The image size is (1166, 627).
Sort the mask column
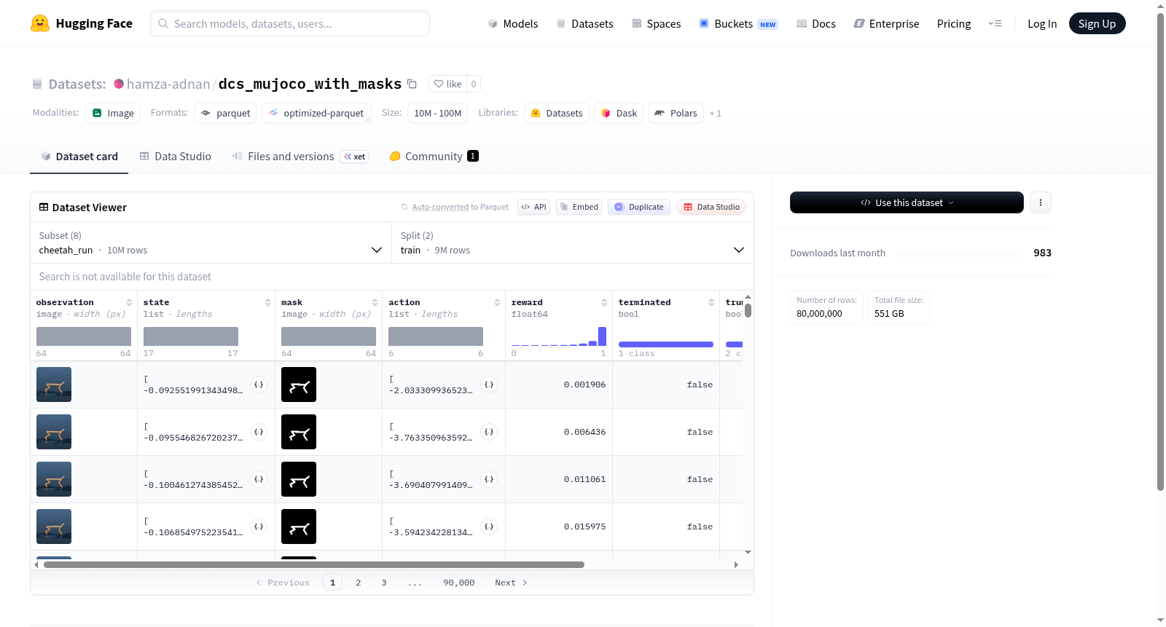pyautogui.click(x=375, y=302)
